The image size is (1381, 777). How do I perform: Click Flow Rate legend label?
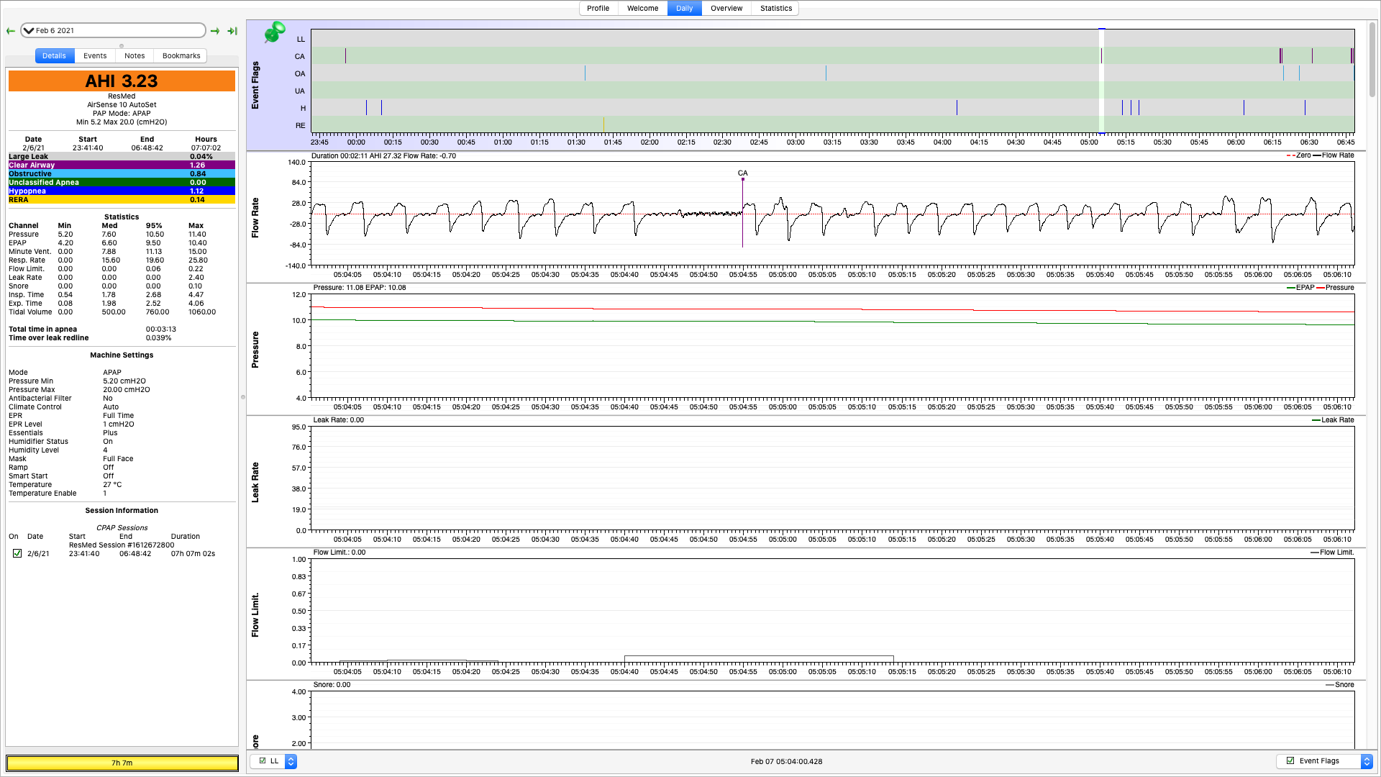click(x=1337, y=155)
